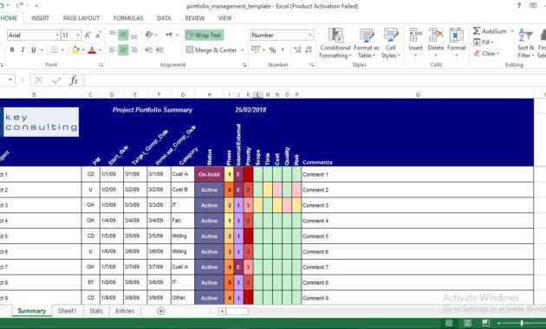Switch to the Stats worksheet tab

pos(96,311)
